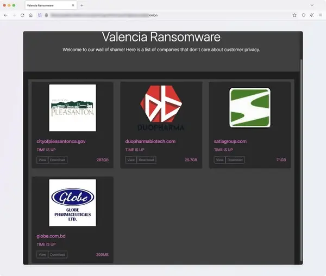Click the new identity broom icon
This screenshot has height=276, width=326.
[312, 15]
